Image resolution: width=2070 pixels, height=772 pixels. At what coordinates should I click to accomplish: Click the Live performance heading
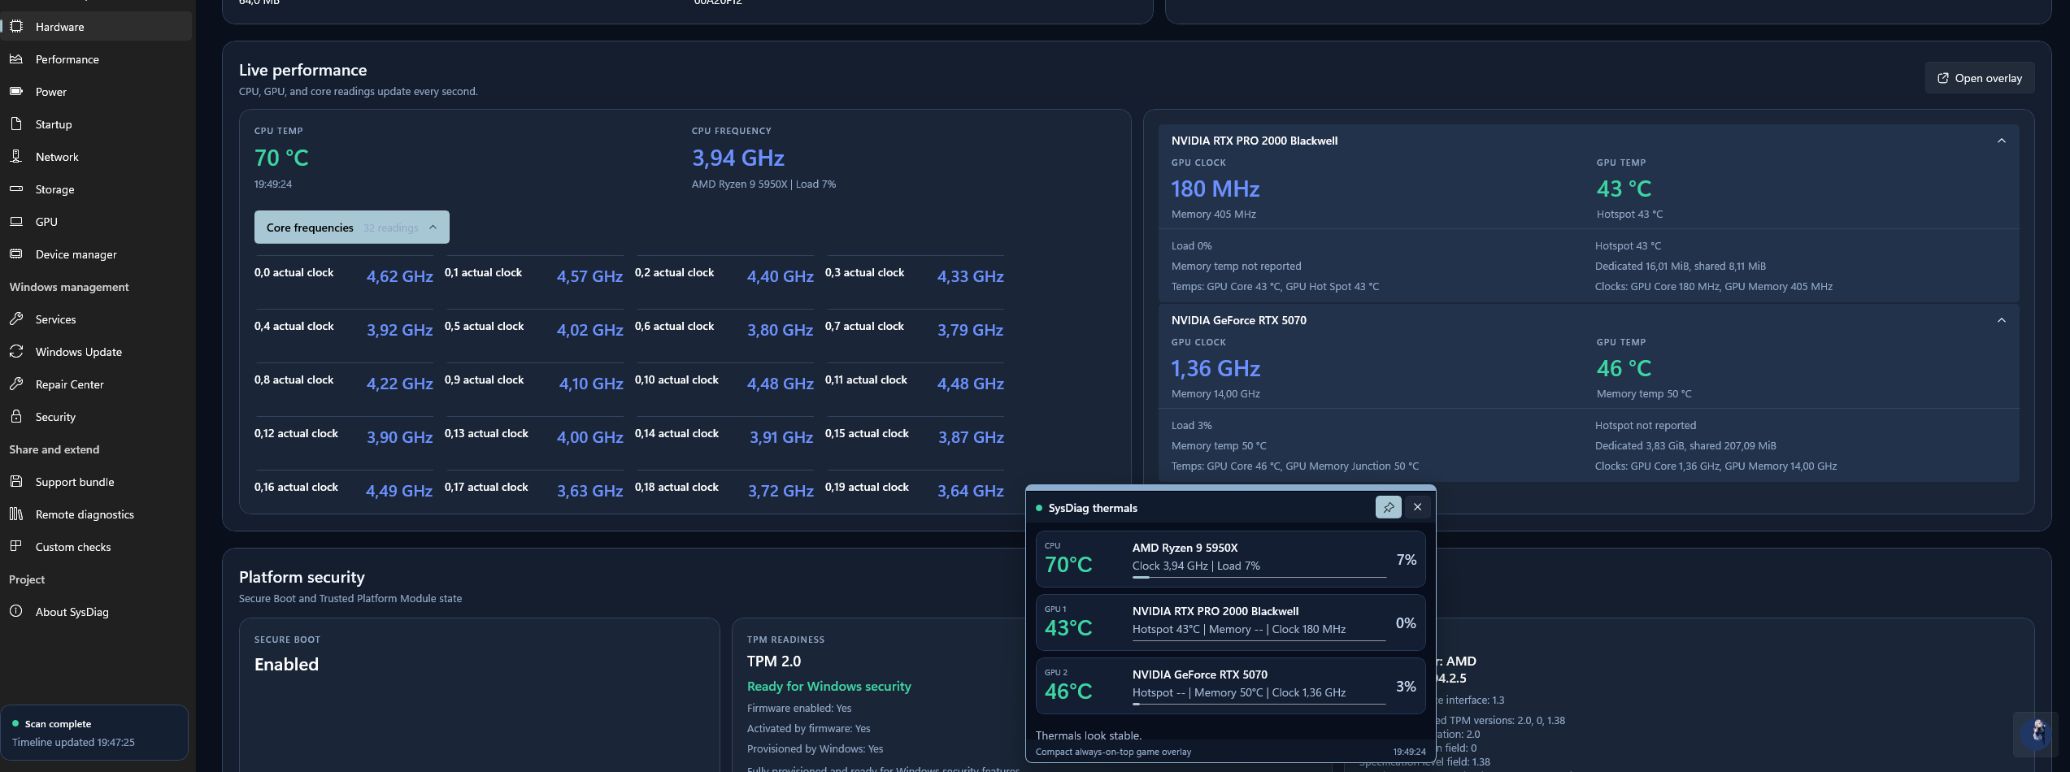point(302,70)
